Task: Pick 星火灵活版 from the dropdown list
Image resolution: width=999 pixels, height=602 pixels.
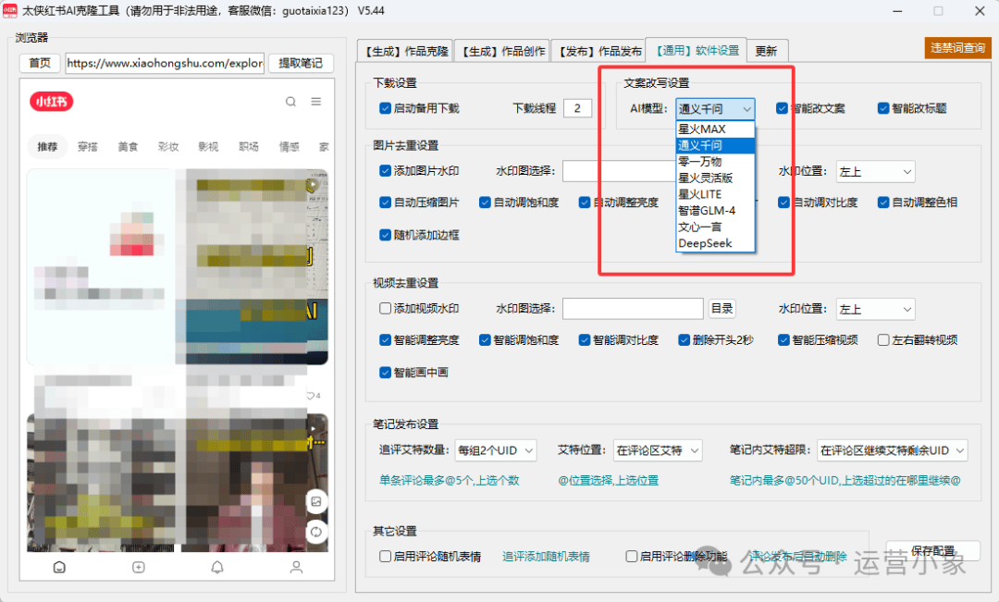Action: [715, 178]
